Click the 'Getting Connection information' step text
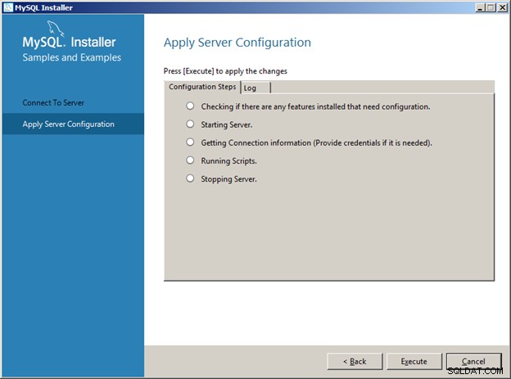The height and width of the screenshot is (379, 511). pyautogui.click(x=316, y=142)
